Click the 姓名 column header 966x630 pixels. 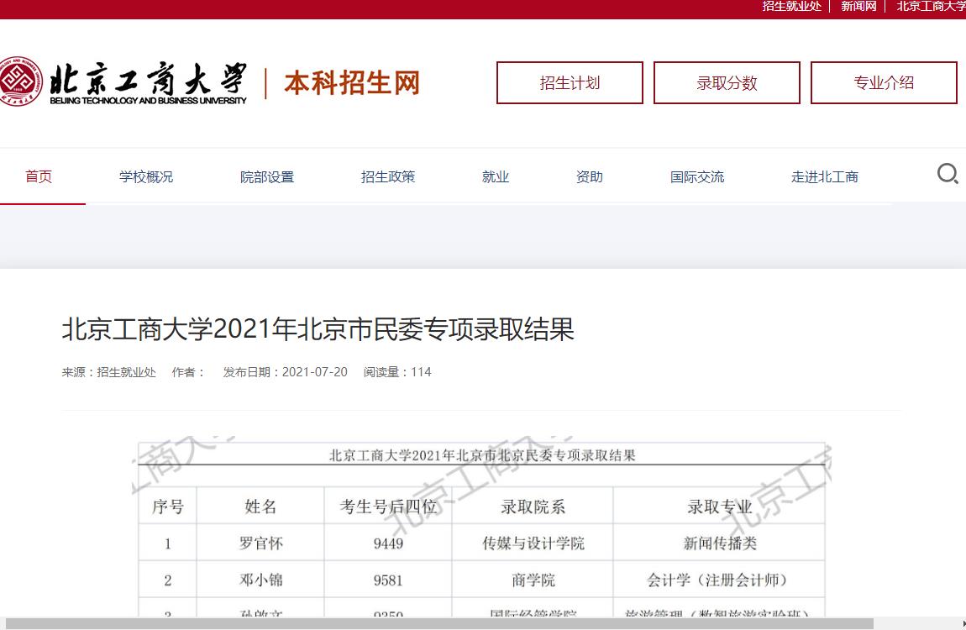tap(260, 507)
